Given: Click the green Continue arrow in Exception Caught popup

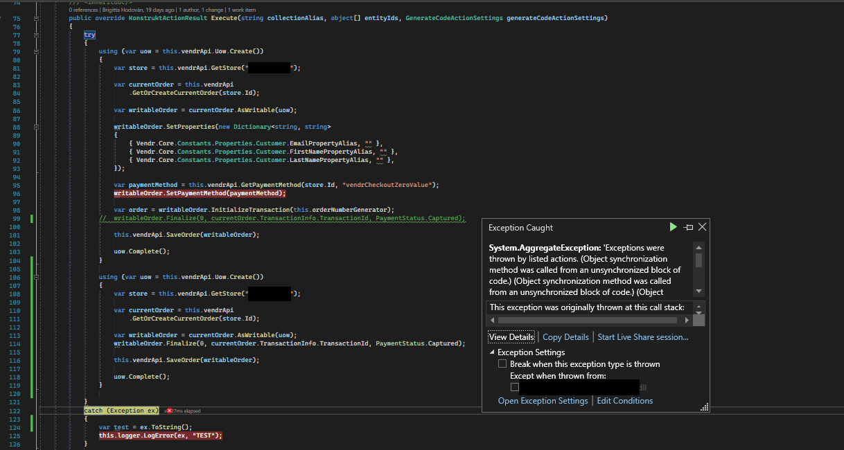Looking at the screenshot, I should 673,227.
